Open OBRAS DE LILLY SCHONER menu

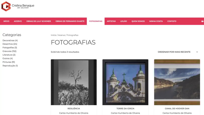click(x=39, y=21)
